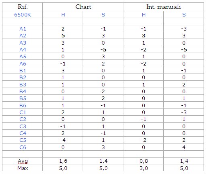Click the Chart column header
Screen dimensions: 206x174
pyautogui.click(x=83, y=7)
